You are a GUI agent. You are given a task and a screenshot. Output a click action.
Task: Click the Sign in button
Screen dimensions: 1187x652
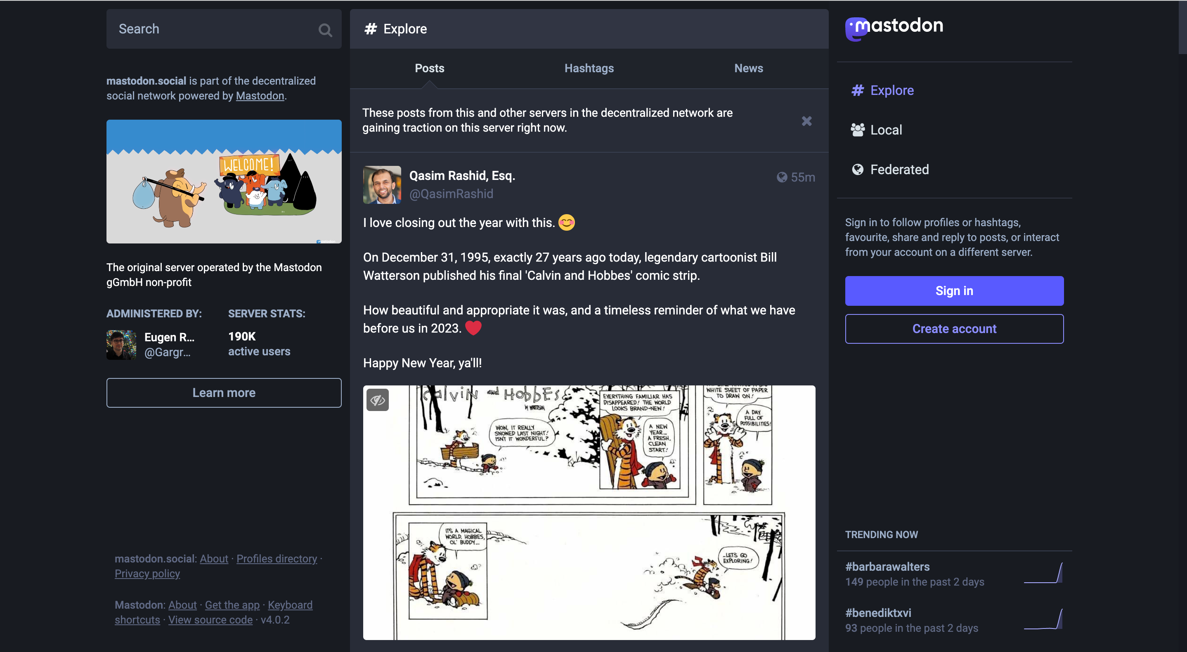954,291
